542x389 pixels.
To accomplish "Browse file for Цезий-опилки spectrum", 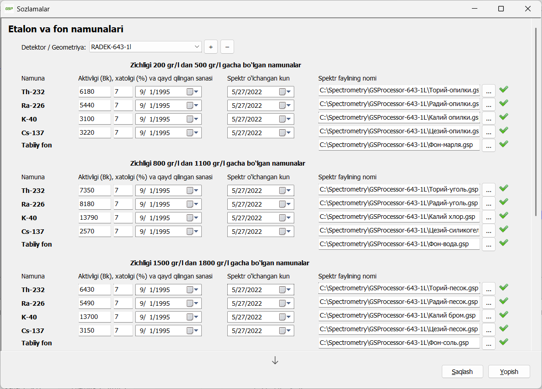I will click(x=488, y=132).
